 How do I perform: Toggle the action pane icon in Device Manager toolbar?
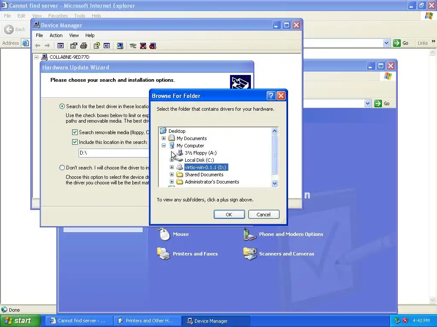(x=107, y=46)
